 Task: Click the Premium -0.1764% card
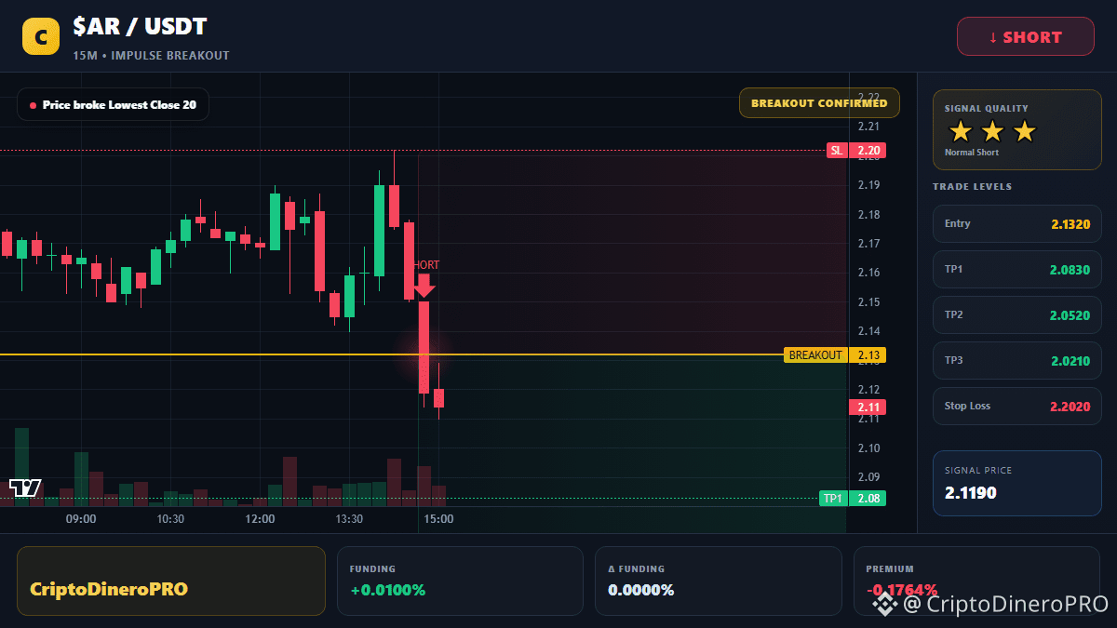tap(977, 581)
